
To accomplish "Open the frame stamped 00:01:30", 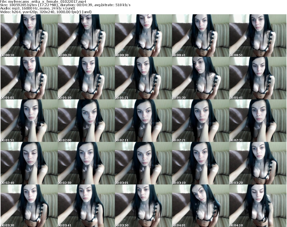I will 201,78.
